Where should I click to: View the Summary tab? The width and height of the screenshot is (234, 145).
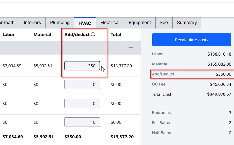coord(187,23)
